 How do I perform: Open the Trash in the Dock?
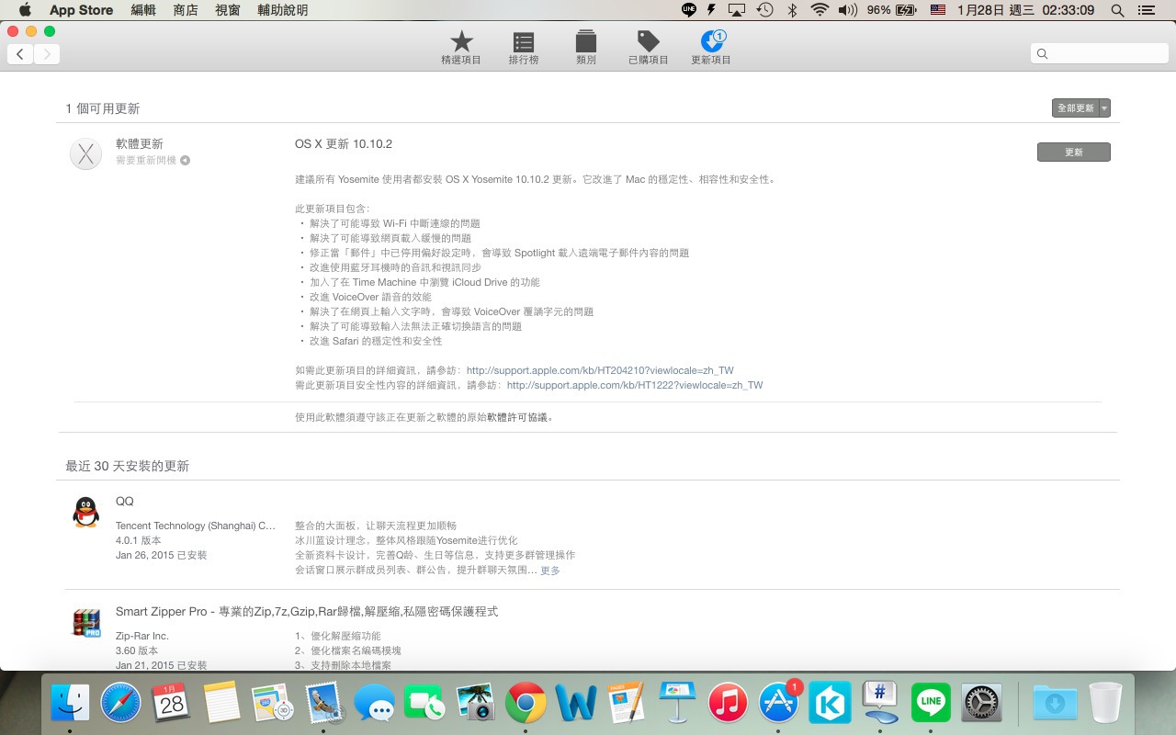coord(1105,704)
